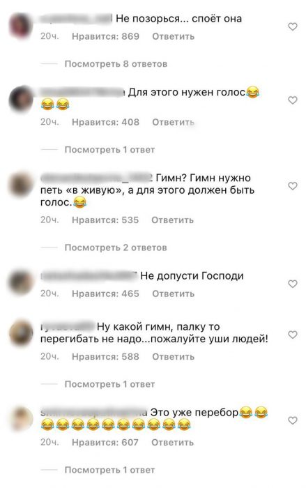Open likes list "Нравится: 588"
This screenshot has width=306, height=488.
tap(105, 357)
